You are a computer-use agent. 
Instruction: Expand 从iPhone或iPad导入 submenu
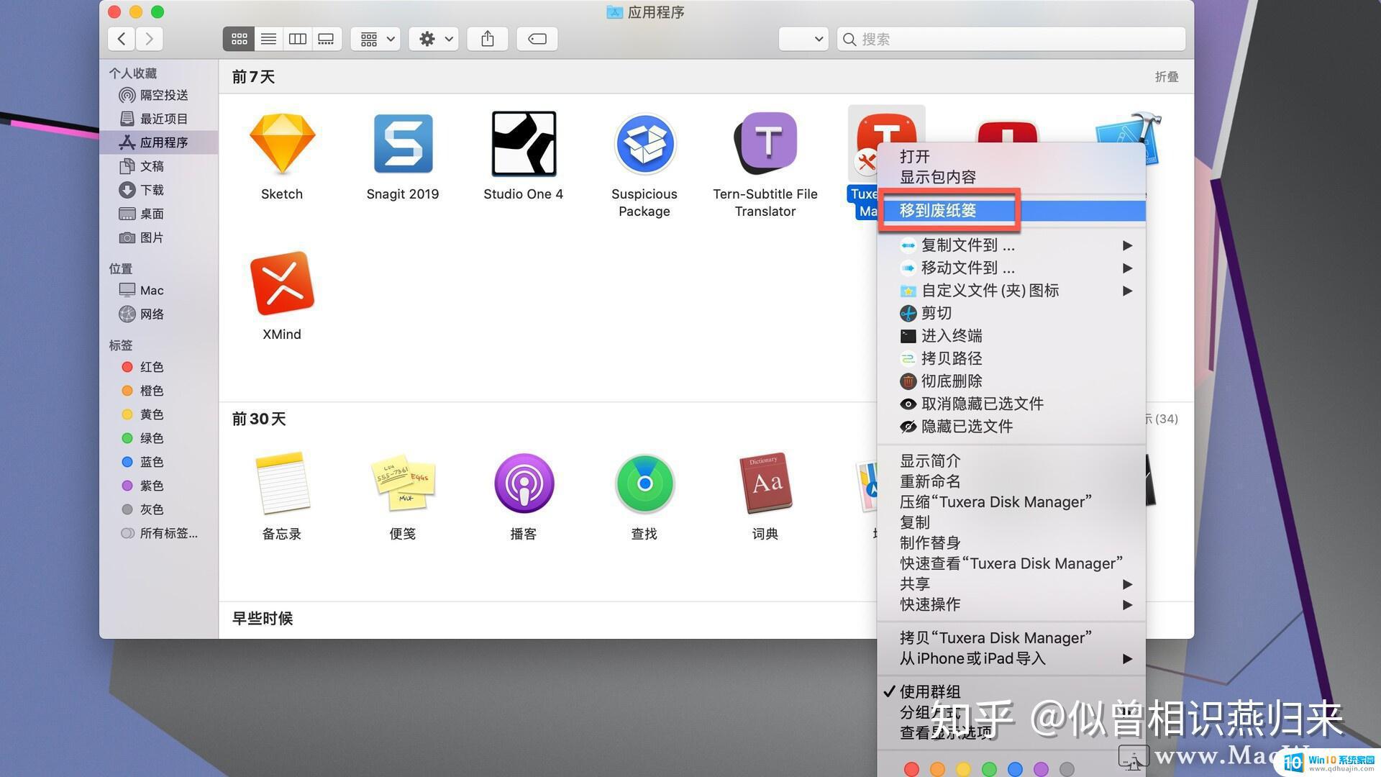click(x=1011, y=658)
